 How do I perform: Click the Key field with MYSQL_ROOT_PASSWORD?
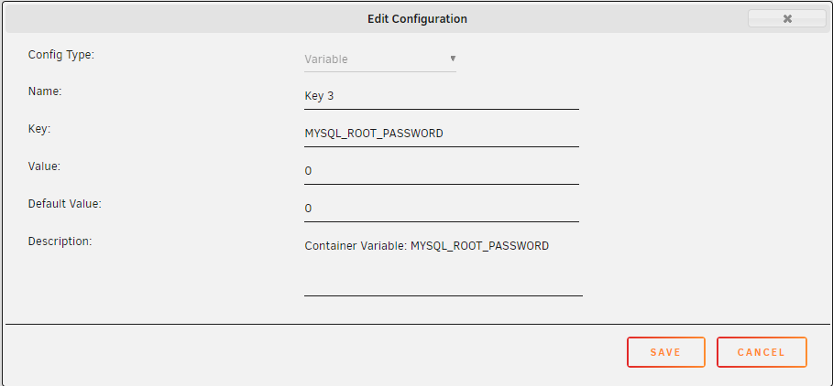[441, 134]
